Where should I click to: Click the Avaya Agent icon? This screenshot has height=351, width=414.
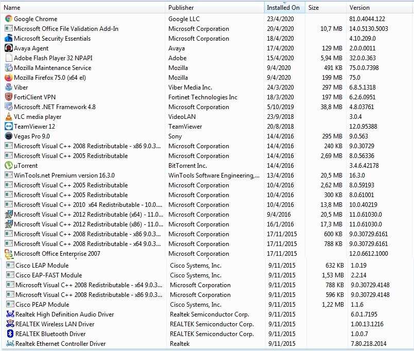click(9, 48)
